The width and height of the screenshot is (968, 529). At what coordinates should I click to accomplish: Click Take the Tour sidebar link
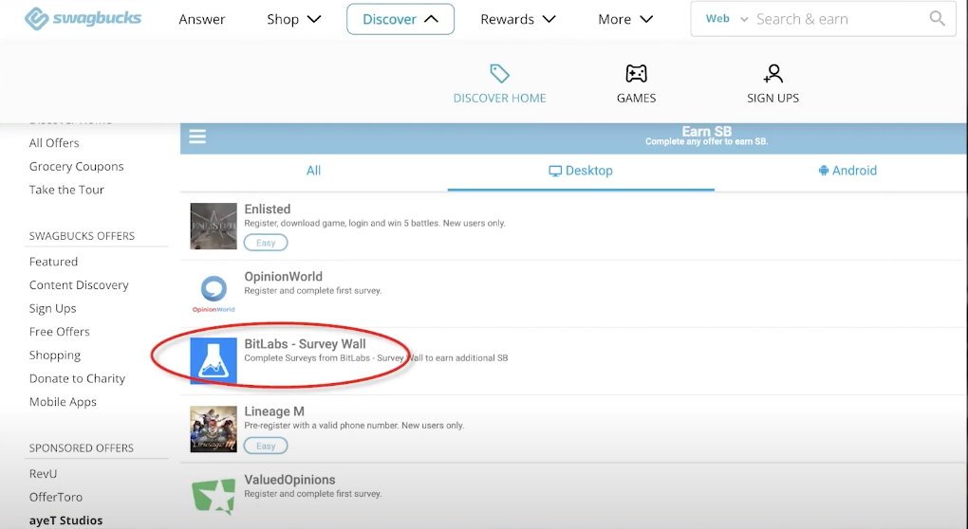tap(66, 190)
